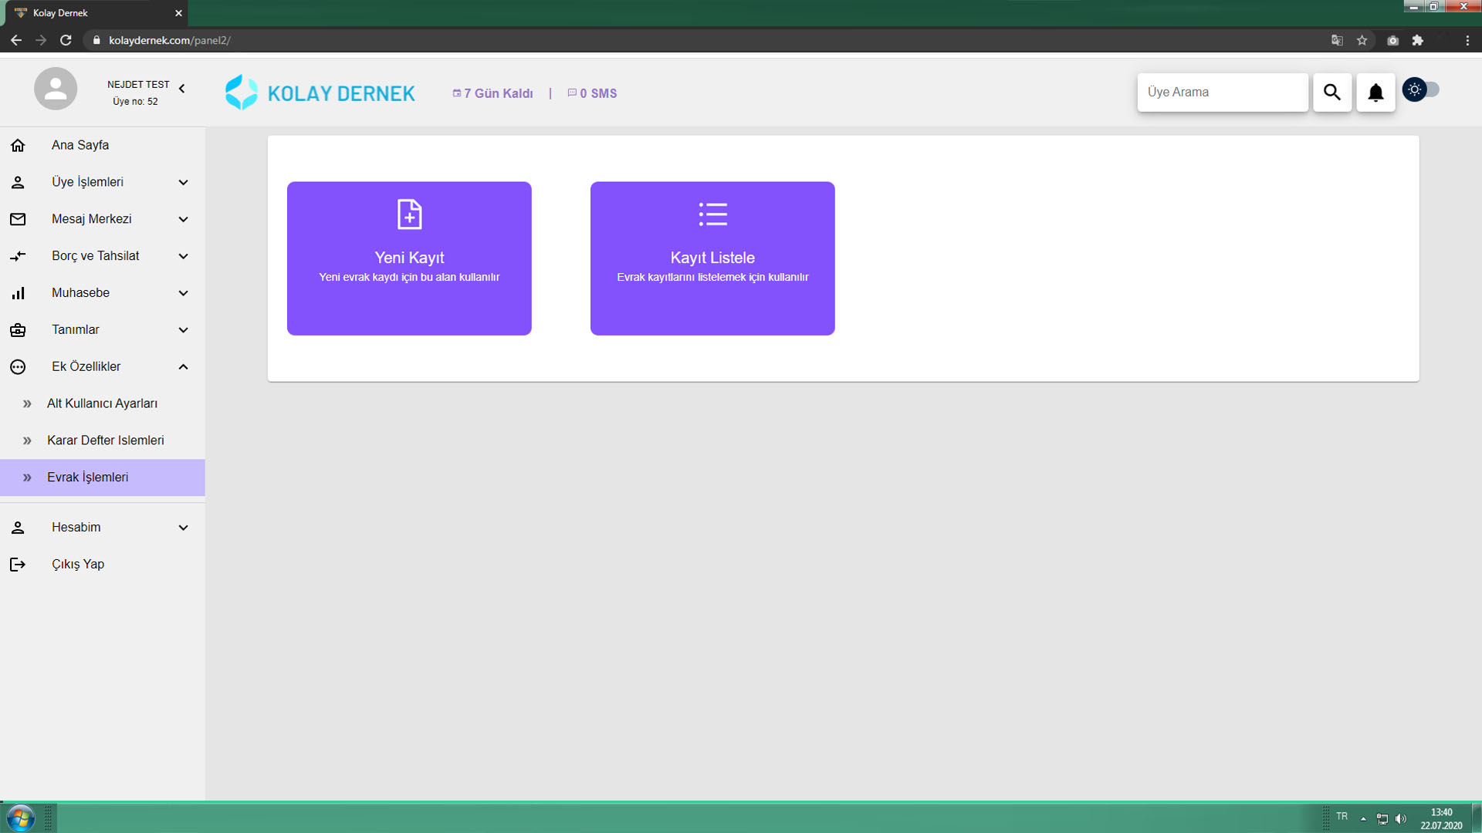Open Alt Kullanıcı Ayarları submenu item

103,403
